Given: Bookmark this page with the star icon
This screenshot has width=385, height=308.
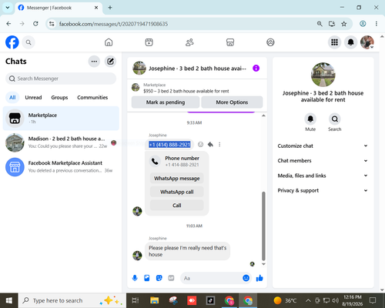Looking at the screenshot, I should (344, 24).
